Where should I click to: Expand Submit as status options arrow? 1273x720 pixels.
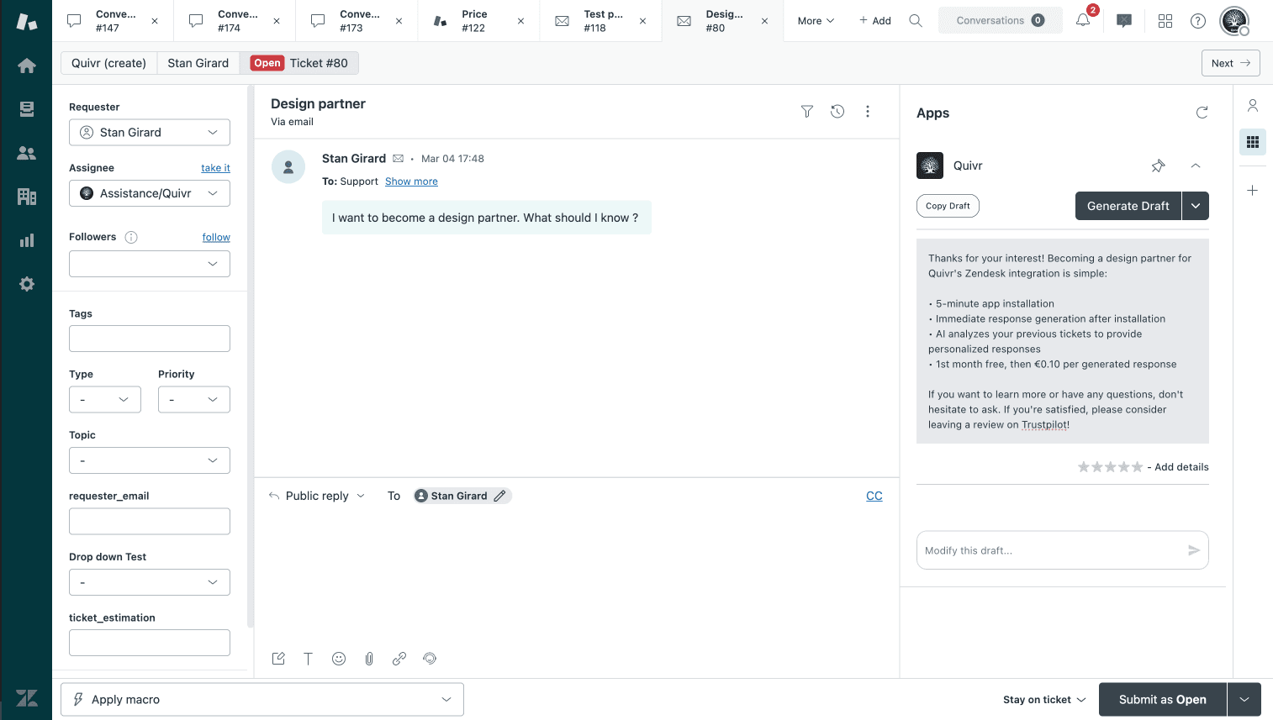pos(1244,699)
